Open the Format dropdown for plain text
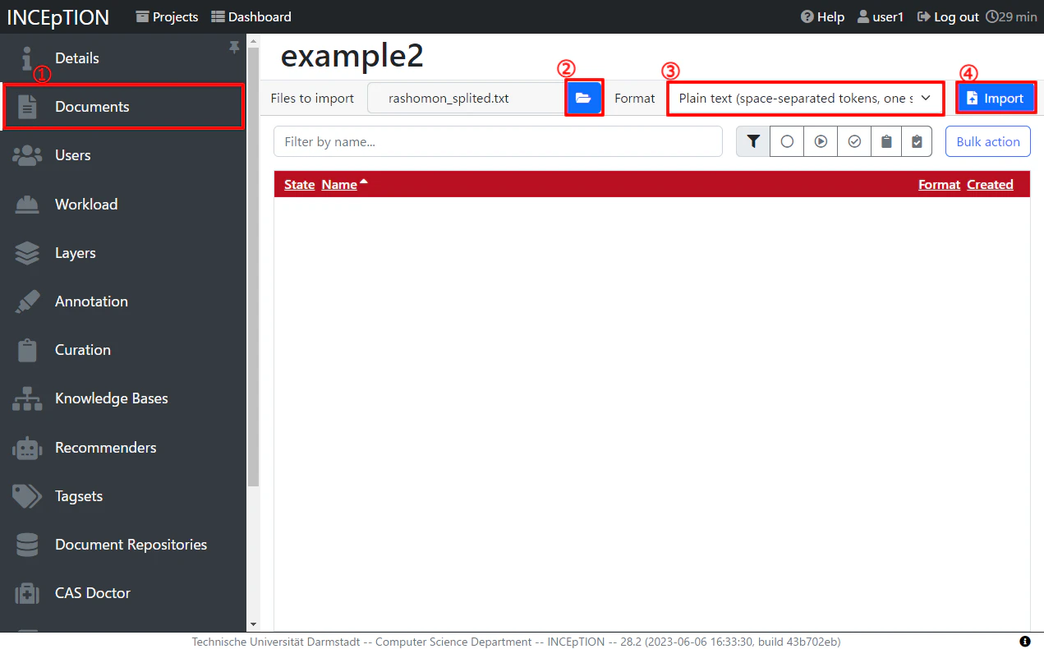This screenshot has height=649, width=1044. tap(804, 98)
